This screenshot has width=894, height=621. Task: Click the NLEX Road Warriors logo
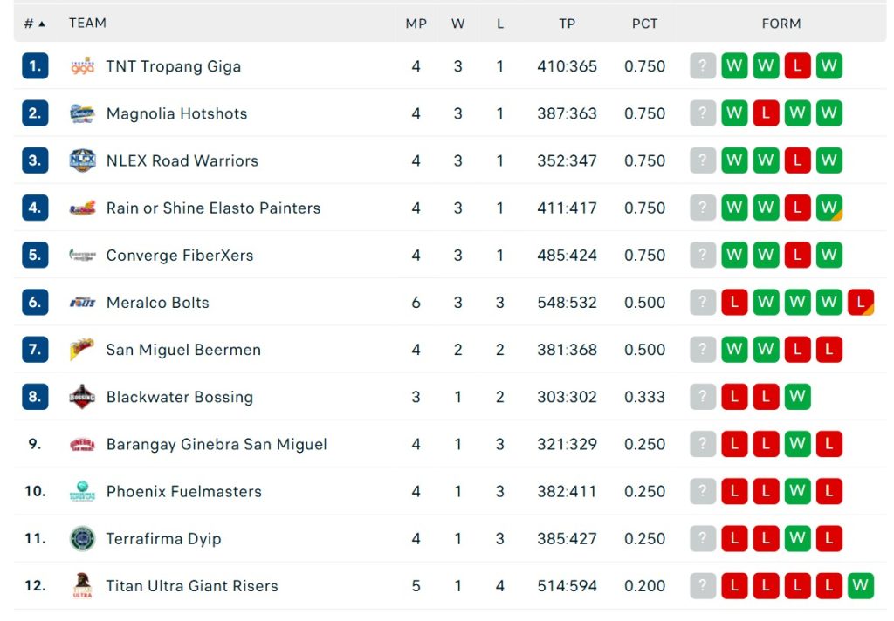(82, 160)
